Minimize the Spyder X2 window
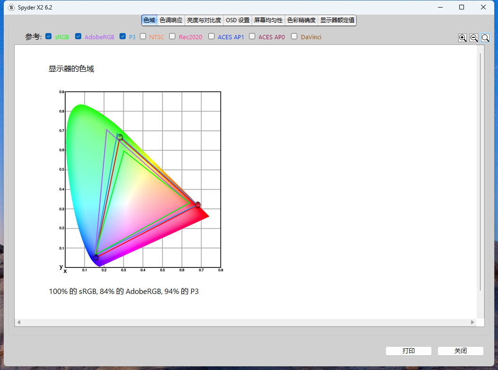 (x=440, y=7)
